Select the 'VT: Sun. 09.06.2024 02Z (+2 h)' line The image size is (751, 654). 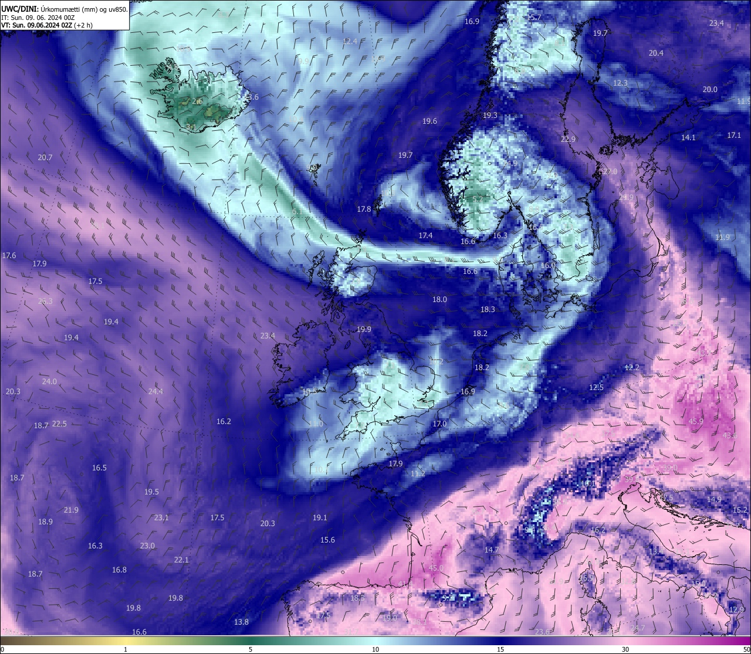click(46, 25)
